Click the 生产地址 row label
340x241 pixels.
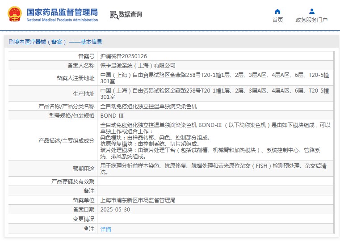[84, 94]
